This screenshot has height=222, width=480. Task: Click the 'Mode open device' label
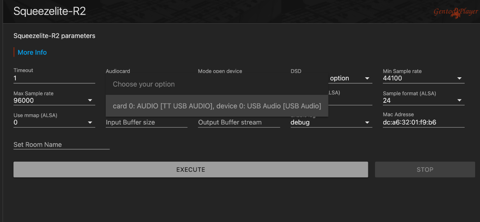[x=220, y=71]
